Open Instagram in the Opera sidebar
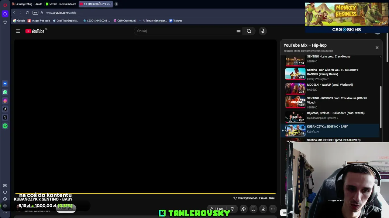 click(x=5, y=101)
